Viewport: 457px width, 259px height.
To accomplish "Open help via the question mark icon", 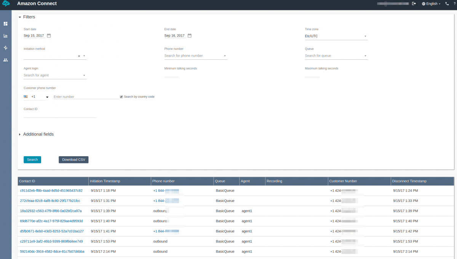I will pos(454,3).
